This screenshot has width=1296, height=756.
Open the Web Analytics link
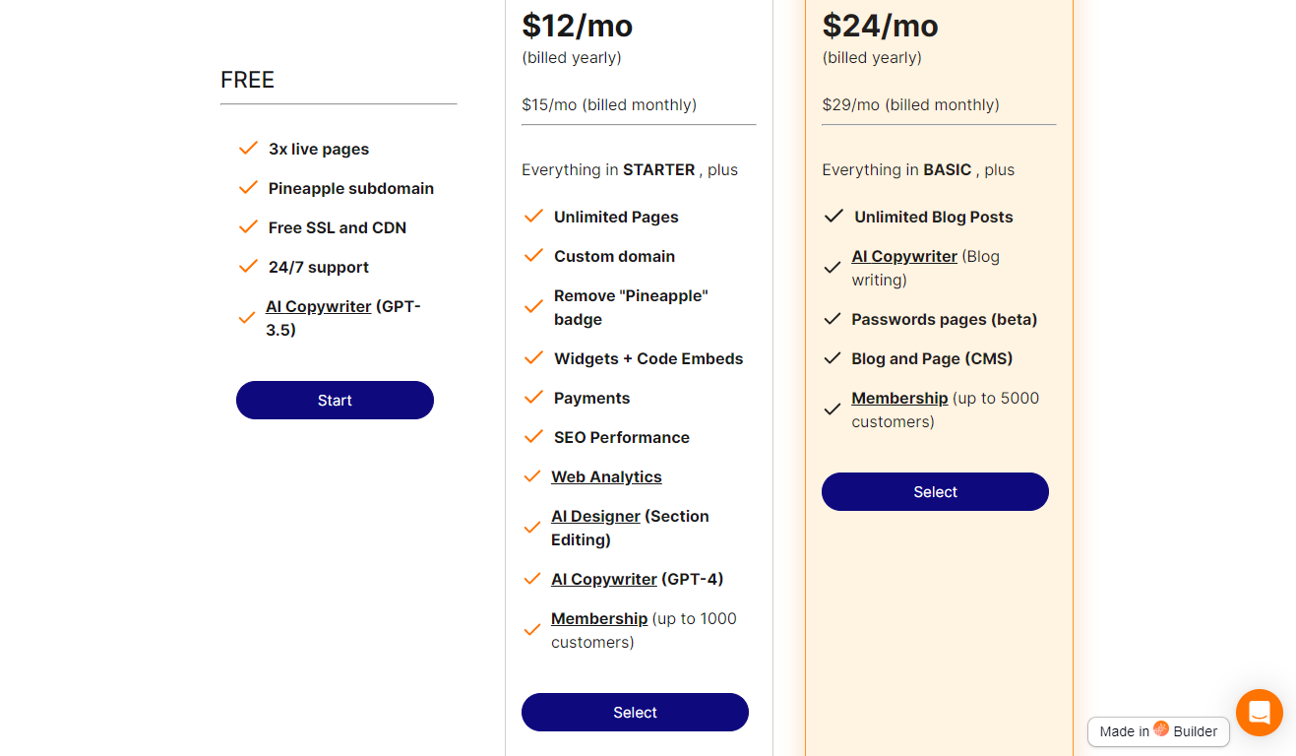click(x=606, y=476)
